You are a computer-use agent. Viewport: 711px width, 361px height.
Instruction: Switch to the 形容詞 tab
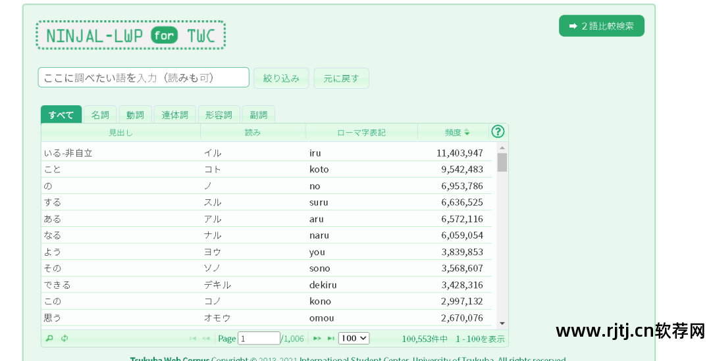tap(219, 114)
